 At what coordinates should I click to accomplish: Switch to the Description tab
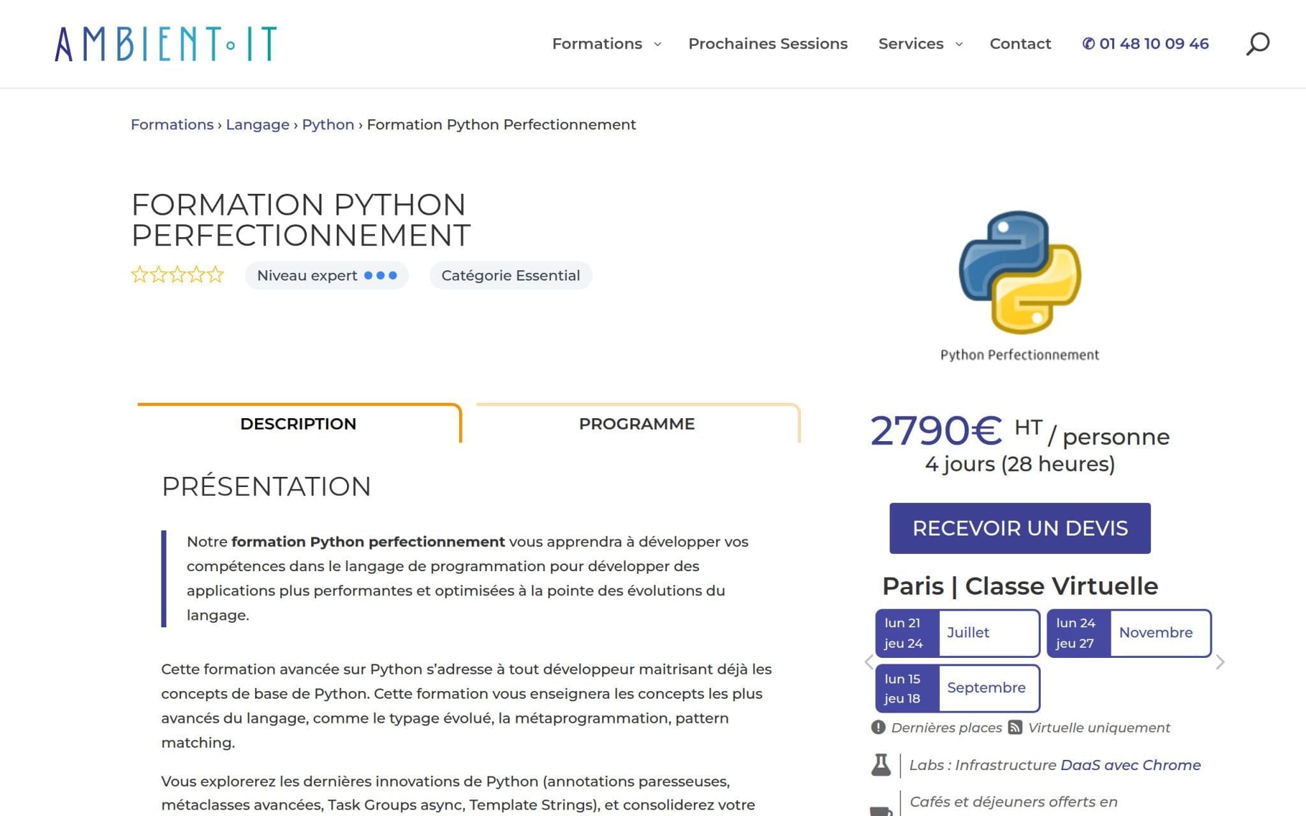tap(298, 423)
